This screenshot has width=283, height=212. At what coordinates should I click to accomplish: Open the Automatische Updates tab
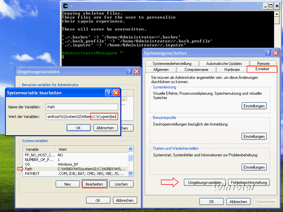(x=224, y=64)
